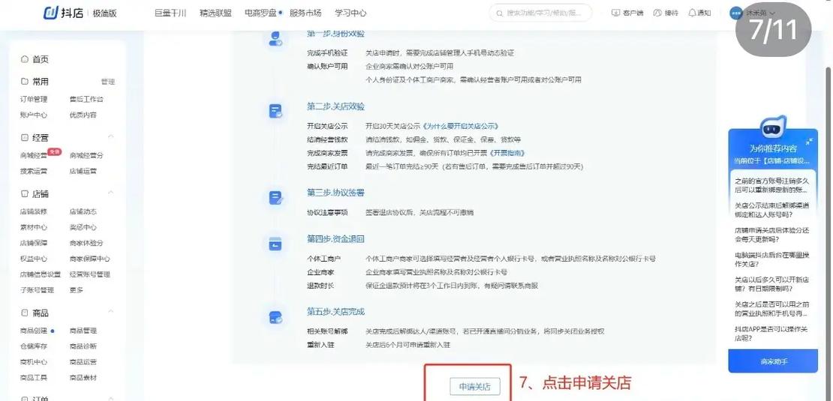This screenshot has width=833, height=401.
Task: Open 商品创建 in sidebar
Action: tap(34, 331)
